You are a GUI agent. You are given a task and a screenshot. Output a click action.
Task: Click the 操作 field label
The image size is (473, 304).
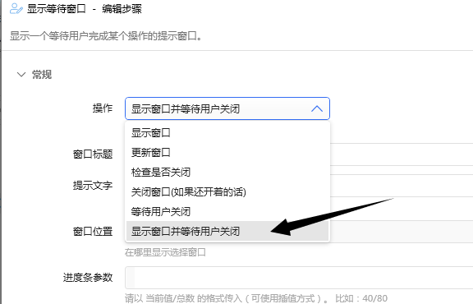pos(103,108)
